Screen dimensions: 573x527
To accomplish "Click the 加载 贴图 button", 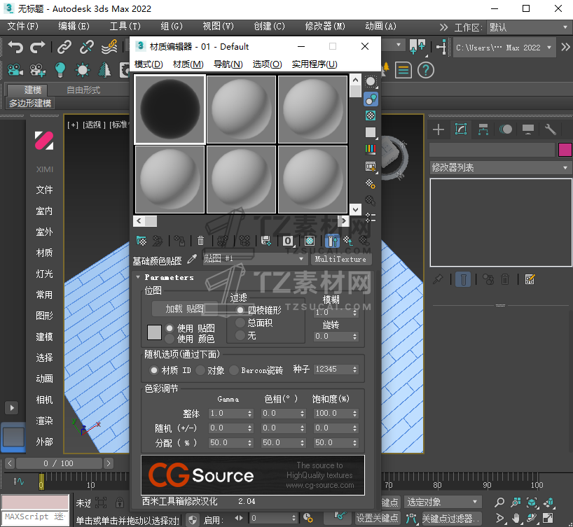I will pos(185,309).
